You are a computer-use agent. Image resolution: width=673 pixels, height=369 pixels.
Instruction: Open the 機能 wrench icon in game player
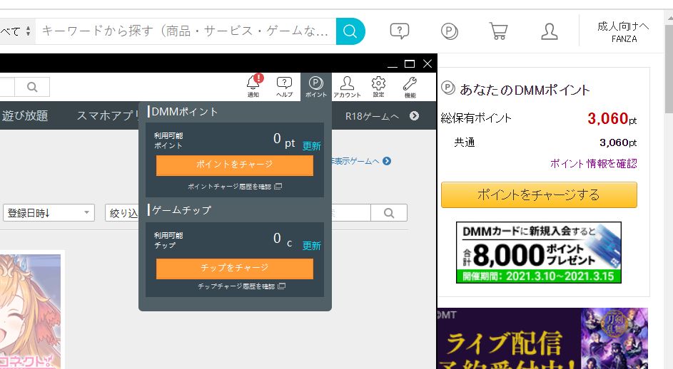coord(410,87)
